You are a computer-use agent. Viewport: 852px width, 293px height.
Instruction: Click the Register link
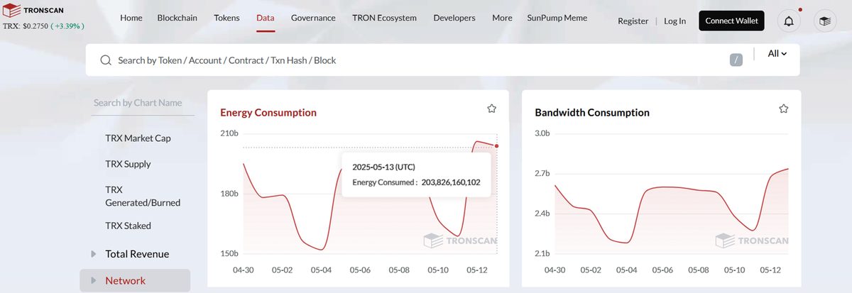click(x=633, y=21)
